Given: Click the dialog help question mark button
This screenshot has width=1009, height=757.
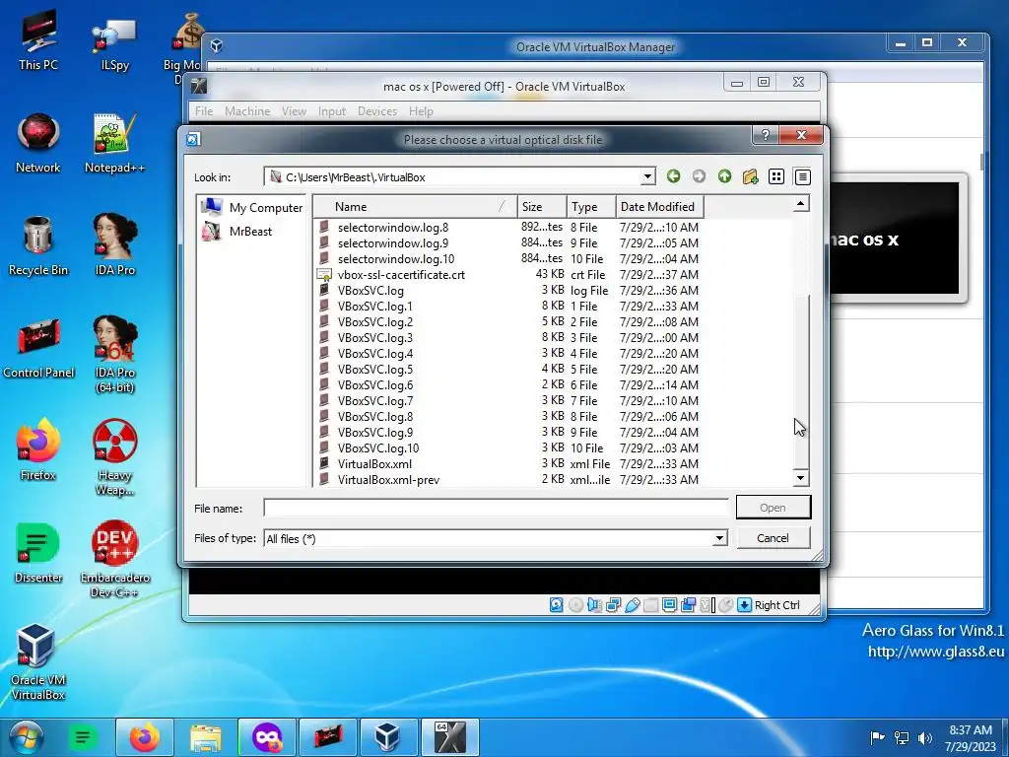Looking at the screenshot, I should (x=765, y=134).
